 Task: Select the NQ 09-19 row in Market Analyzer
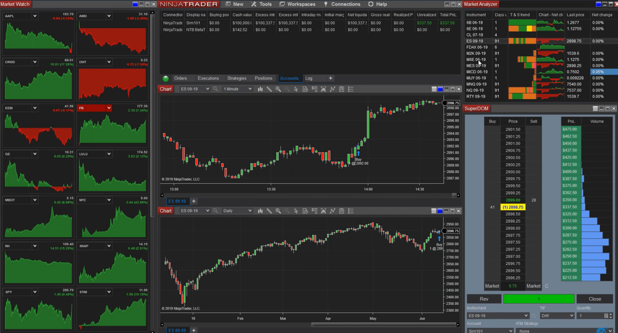tap(541, 90)
